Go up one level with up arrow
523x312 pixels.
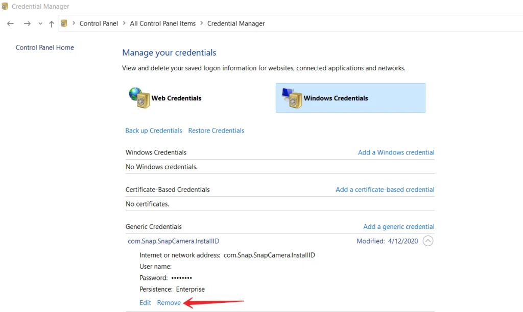pos(52,24)
